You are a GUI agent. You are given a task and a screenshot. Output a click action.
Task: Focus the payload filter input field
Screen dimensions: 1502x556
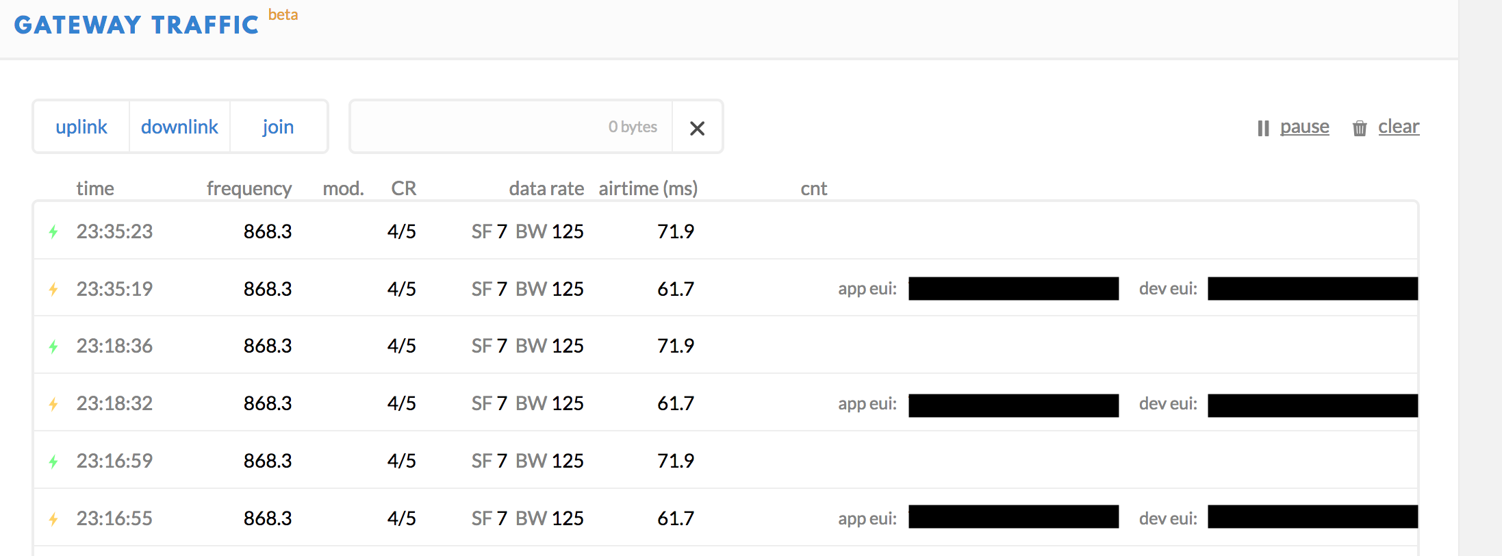click(x=511, y=127)
